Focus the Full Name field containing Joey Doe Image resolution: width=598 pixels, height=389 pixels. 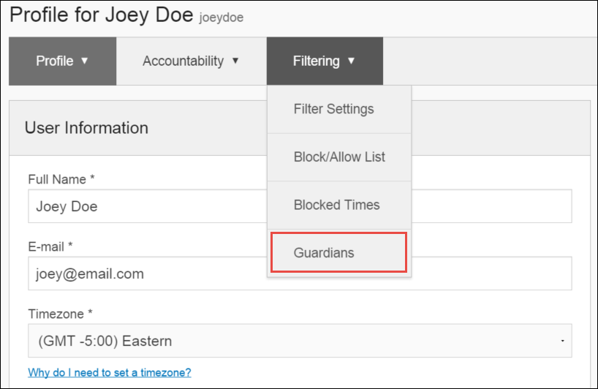tap(300, 206)
